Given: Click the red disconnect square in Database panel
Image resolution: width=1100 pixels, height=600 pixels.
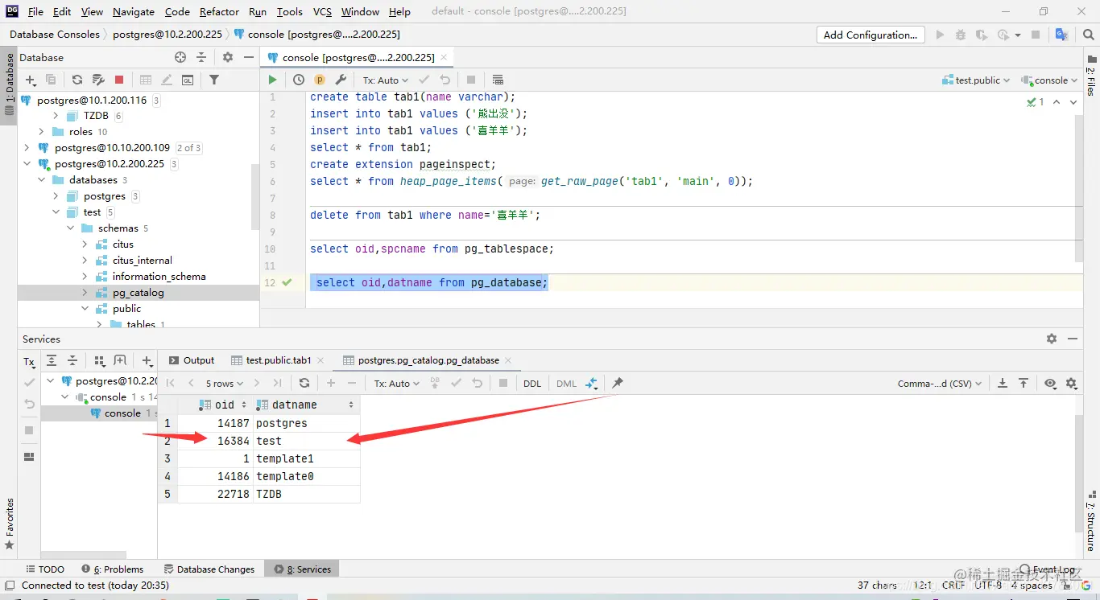Looking at the screenshot, I should pos(119,80).
